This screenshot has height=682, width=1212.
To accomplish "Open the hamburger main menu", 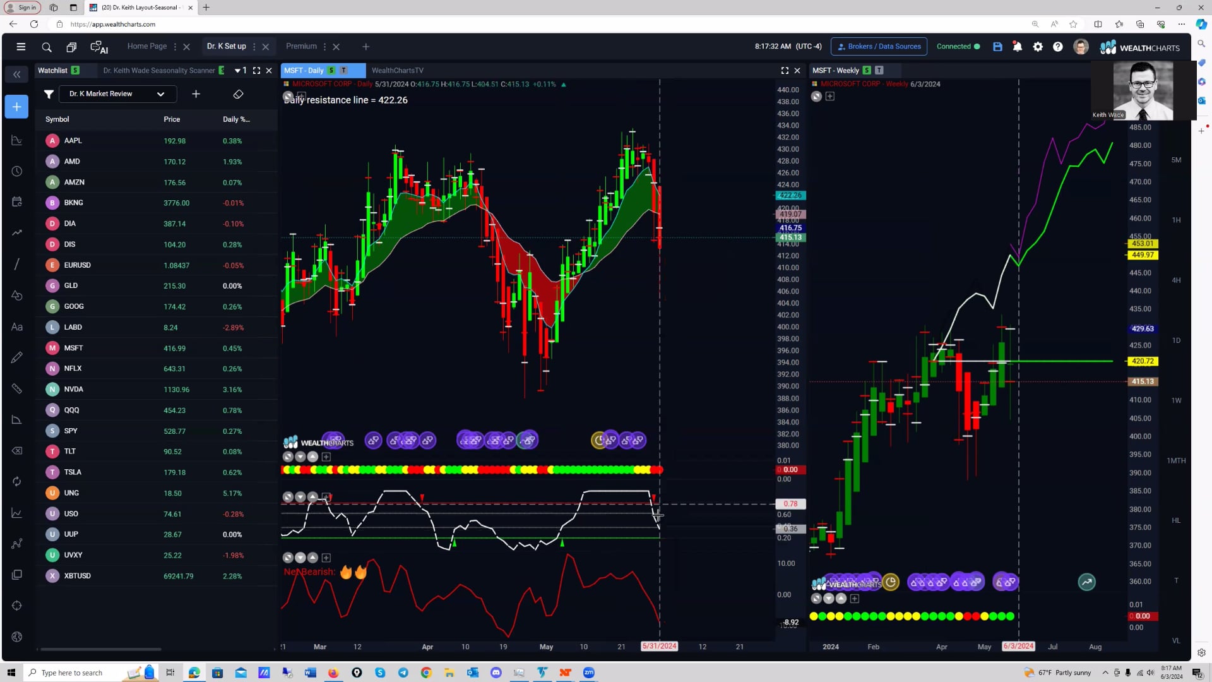I will 21,47.
